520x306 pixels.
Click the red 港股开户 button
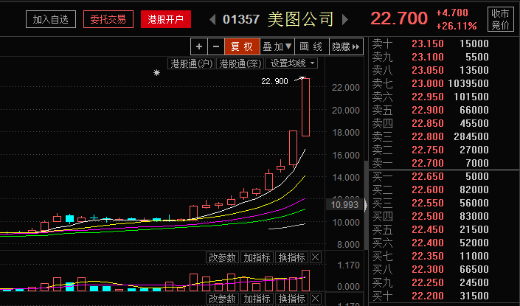pos(166,19)
